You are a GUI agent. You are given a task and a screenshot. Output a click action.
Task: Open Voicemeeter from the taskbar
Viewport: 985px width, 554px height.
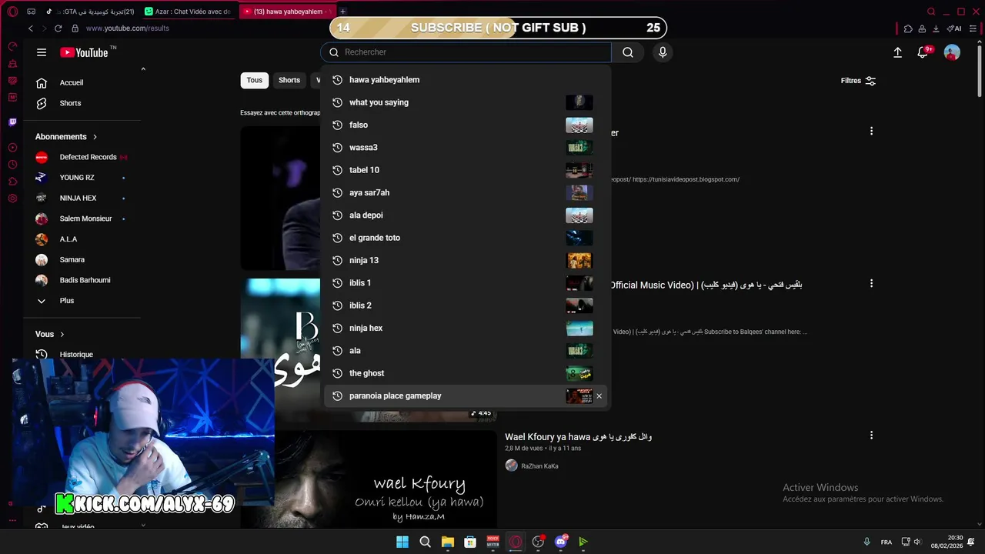(x=493, y=542)
